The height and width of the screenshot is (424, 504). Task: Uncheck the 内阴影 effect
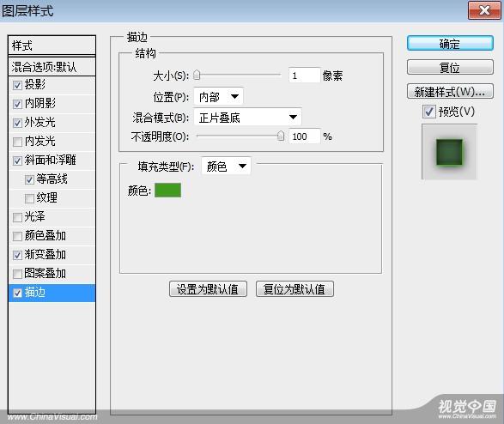click(x=17, y=104)
